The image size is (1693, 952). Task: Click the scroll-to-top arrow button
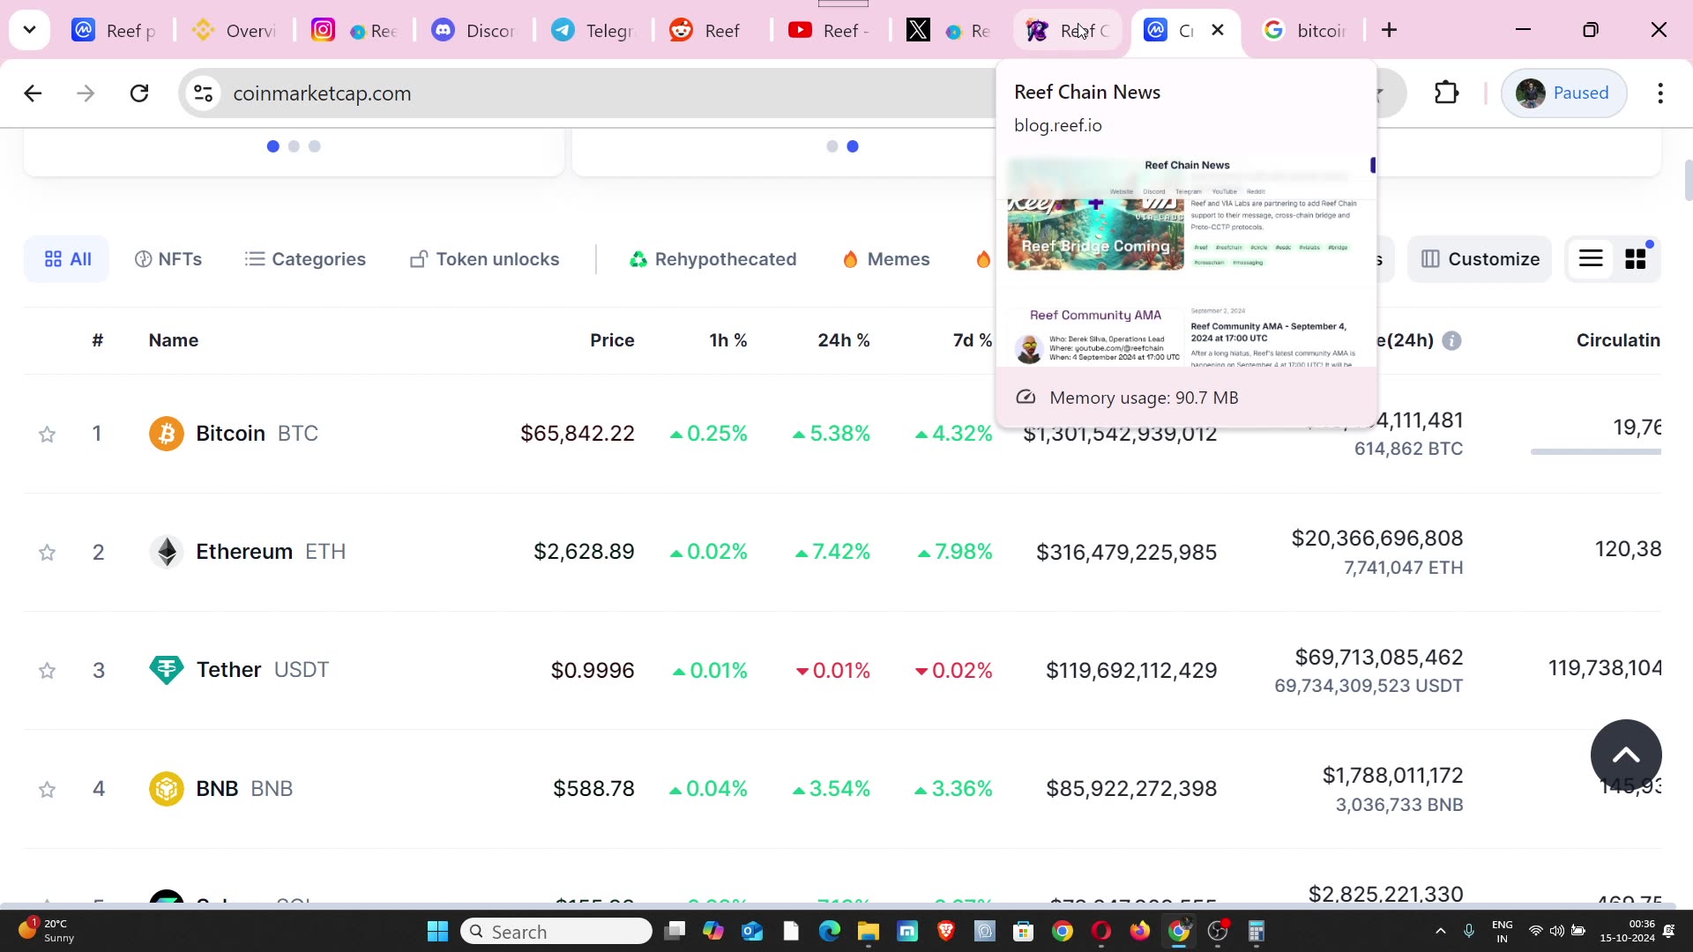click(1626, 755)
